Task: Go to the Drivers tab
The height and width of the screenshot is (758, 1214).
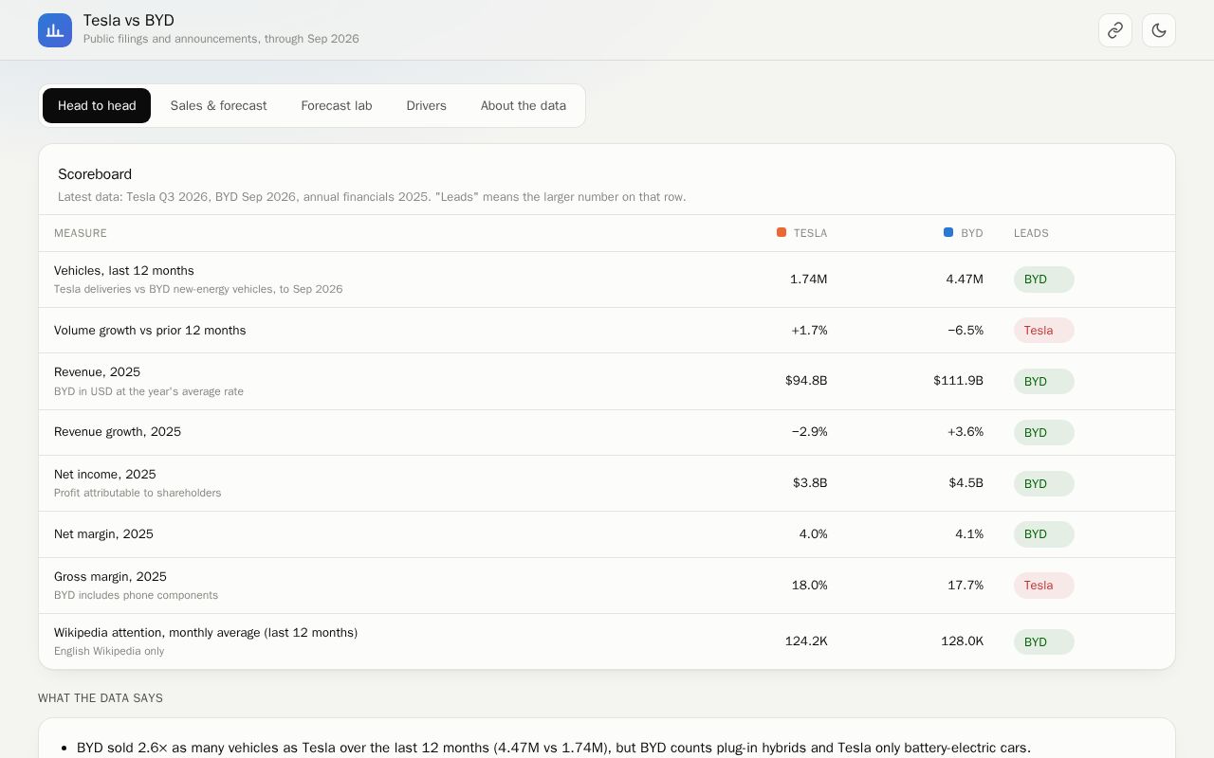Action: click(426, 106)
